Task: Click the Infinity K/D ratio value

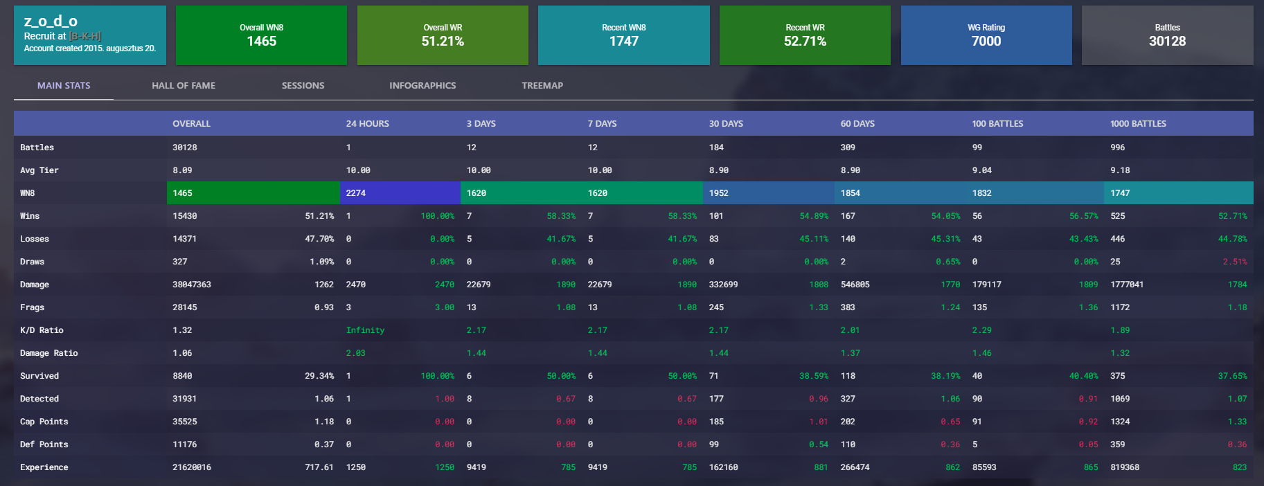Action: tap(365, 330)
